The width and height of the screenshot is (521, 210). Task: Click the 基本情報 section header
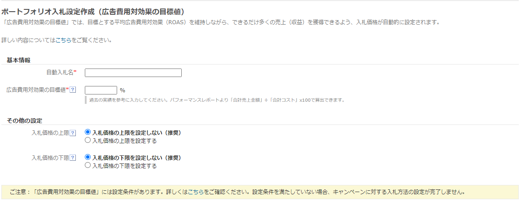18,60
